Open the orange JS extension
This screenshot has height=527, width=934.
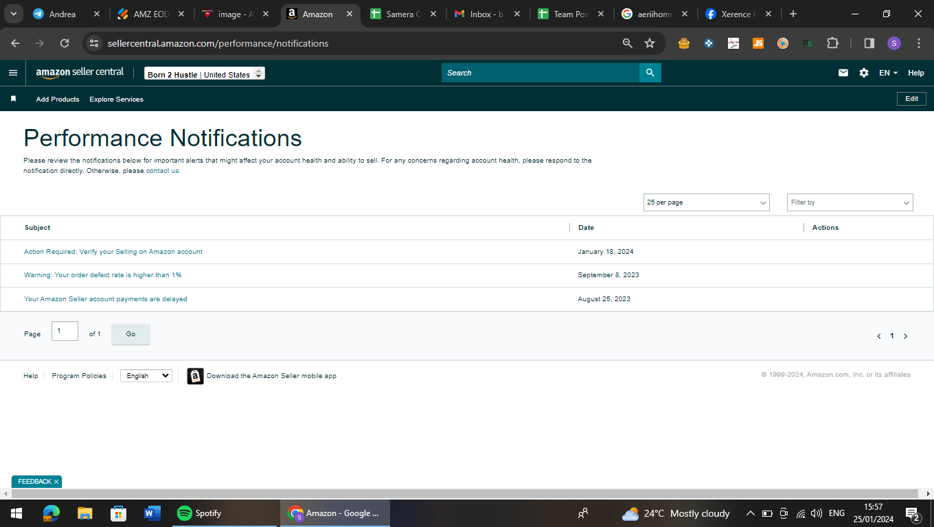coord(758,43)
